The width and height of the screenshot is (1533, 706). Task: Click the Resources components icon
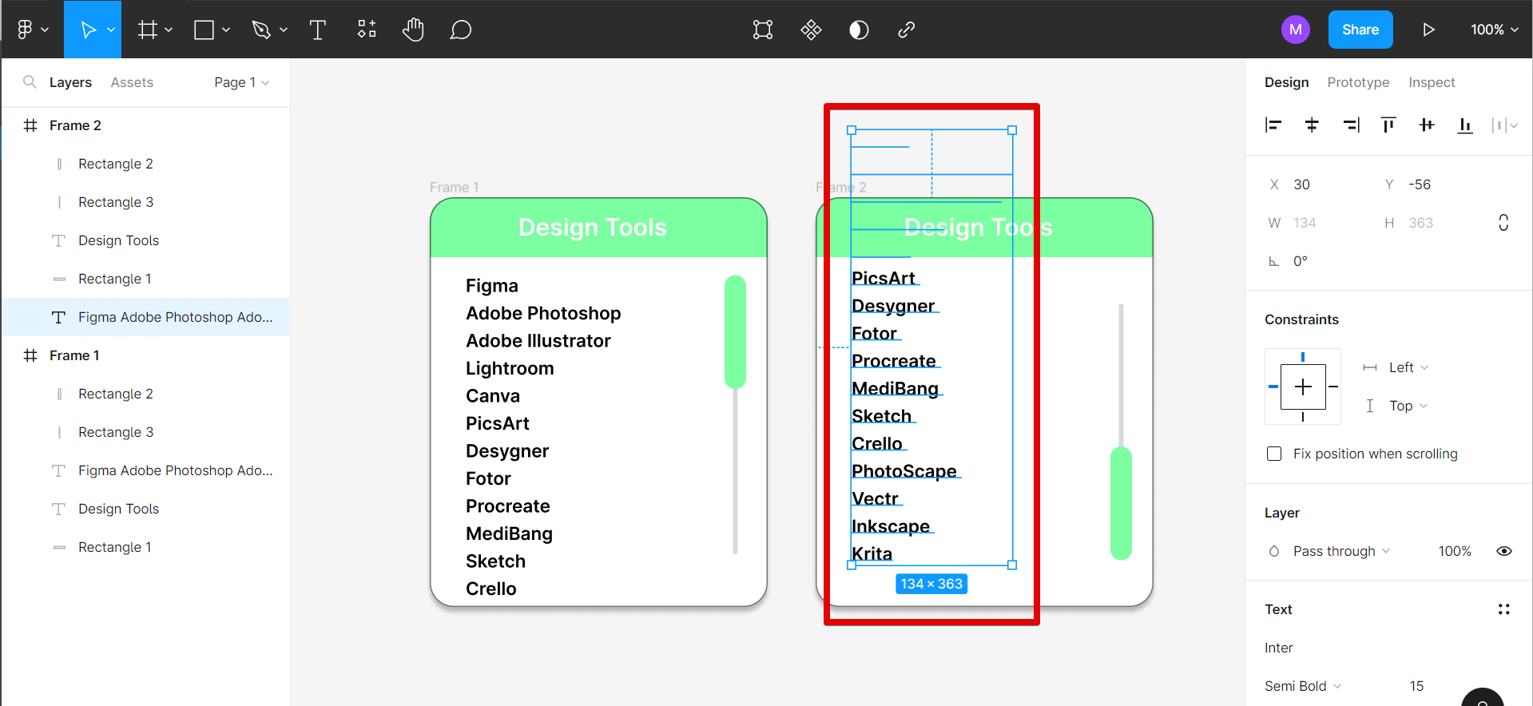(x=367, y=30)
